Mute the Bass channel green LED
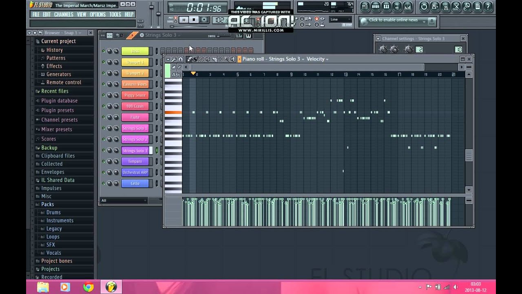The width and height of the screenshot is (522, 294). click(103, 51)
